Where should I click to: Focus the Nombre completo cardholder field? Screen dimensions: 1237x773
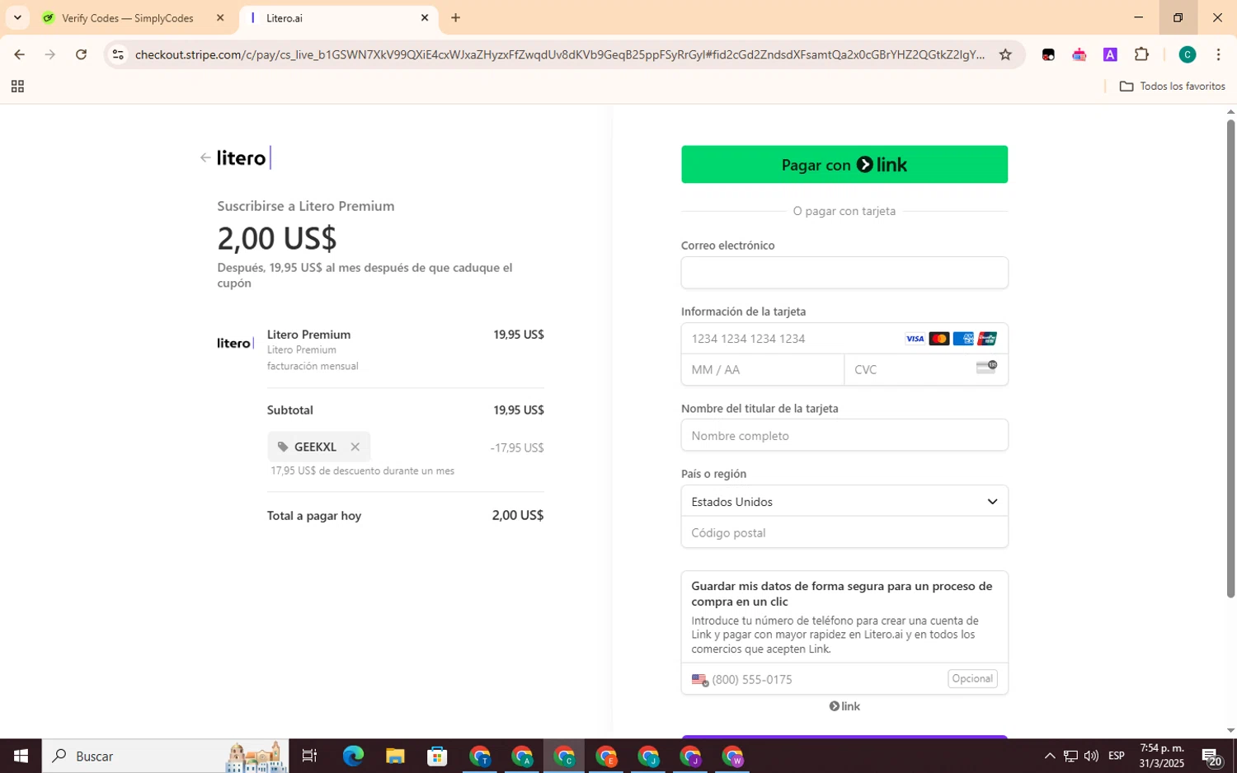[x=844, y=435]
